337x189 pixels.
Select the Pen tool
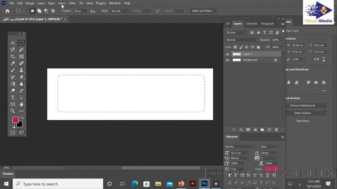(x=21, y=91)
